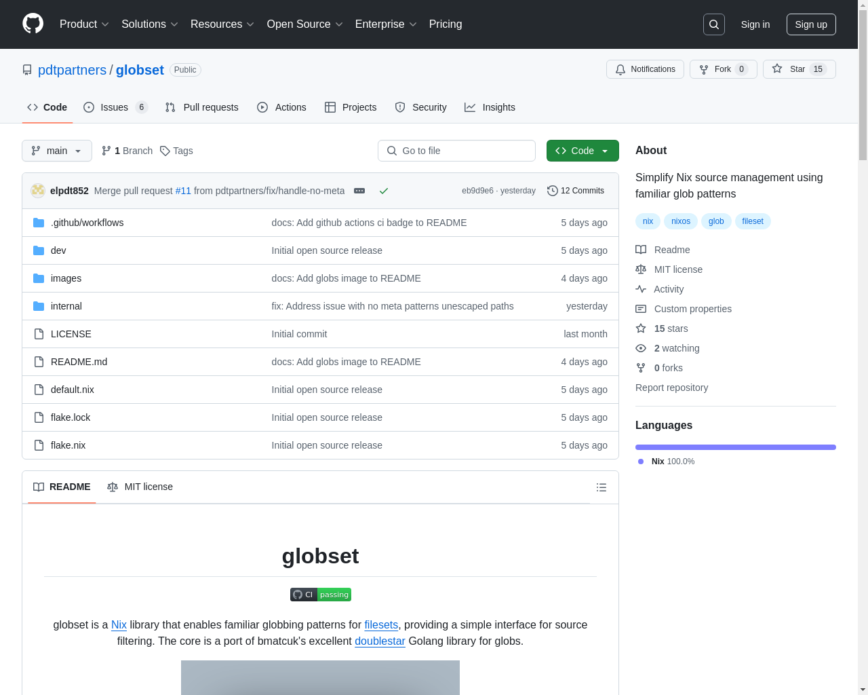868x695 pixels.
Task: Open the search magnifier button
Action: click(714, 24)
